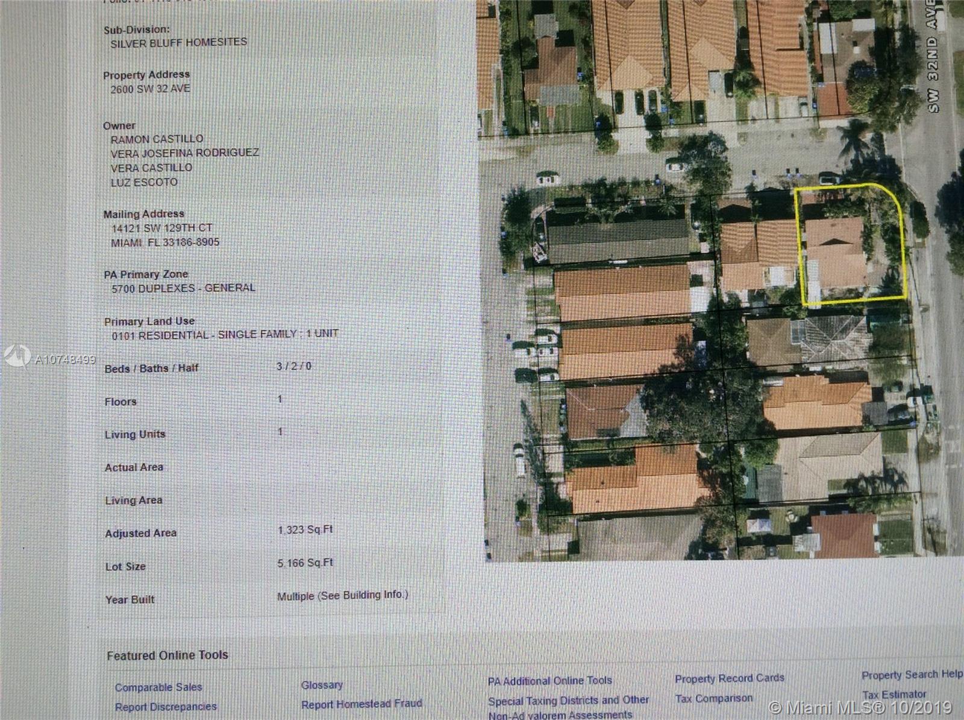Select the 5,166 Sq.Ft lot size value
This screenshot has width=964, height=720.
point(305,563)
